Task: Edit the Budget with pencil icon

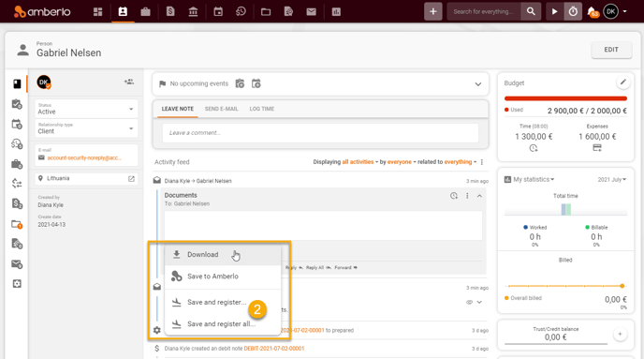Action: click(x=623, y=82)
